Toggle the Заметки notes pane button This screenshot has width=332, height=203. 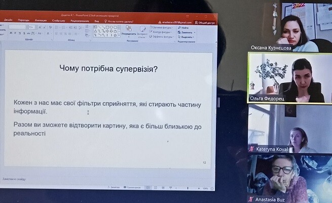(114, 187)
